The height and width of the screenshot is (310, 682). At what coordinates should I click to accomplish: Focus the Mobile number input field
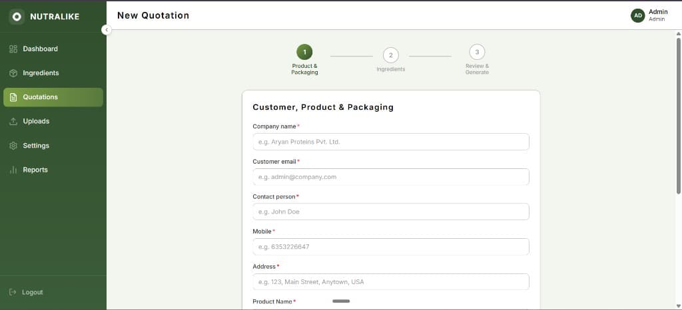pos(390,247)
